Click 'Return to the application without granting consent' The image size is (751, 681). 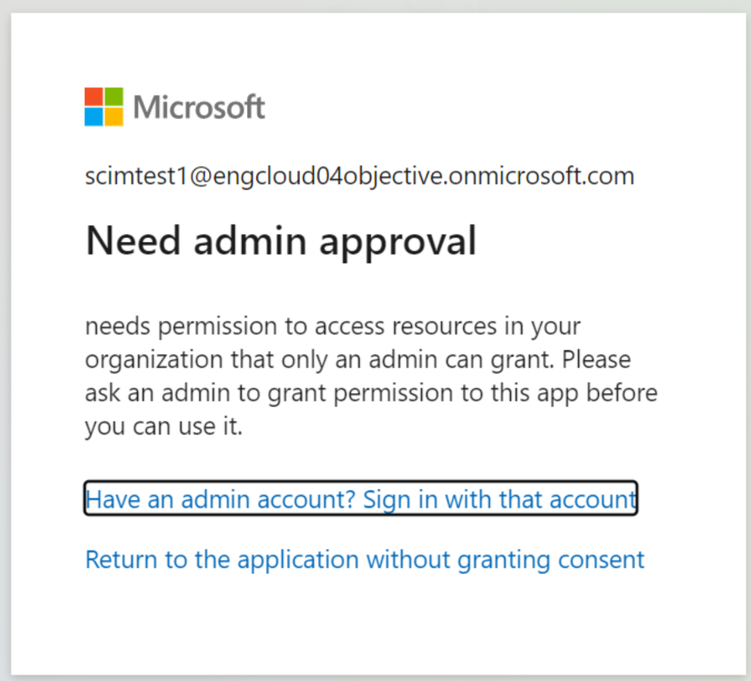364,560
